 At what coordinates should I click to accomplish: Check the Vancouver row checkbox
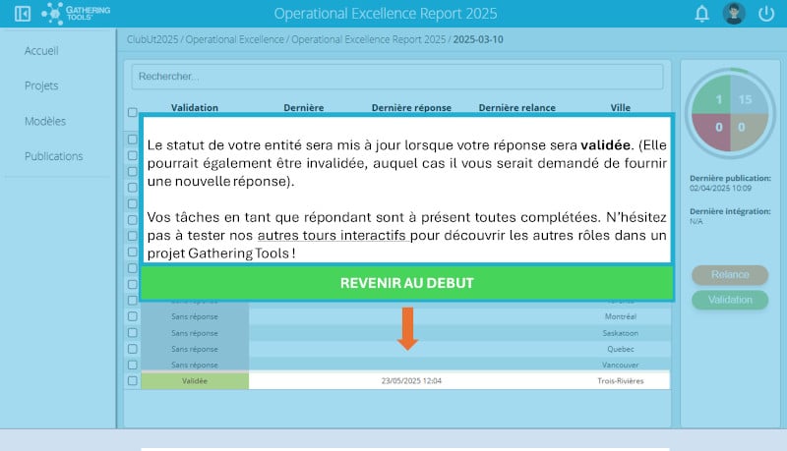click(133, 365)
